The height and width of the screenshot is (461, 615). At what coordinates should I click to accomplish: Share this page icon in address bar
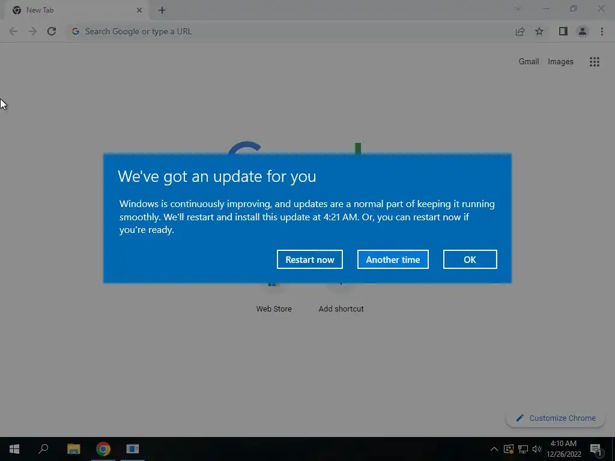coord(520,31)
